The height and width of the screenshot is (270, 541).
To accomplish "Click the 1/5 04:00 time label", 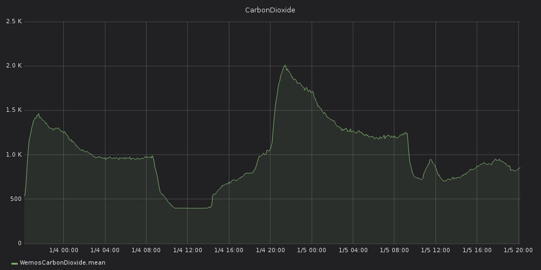I will [353, 250].
